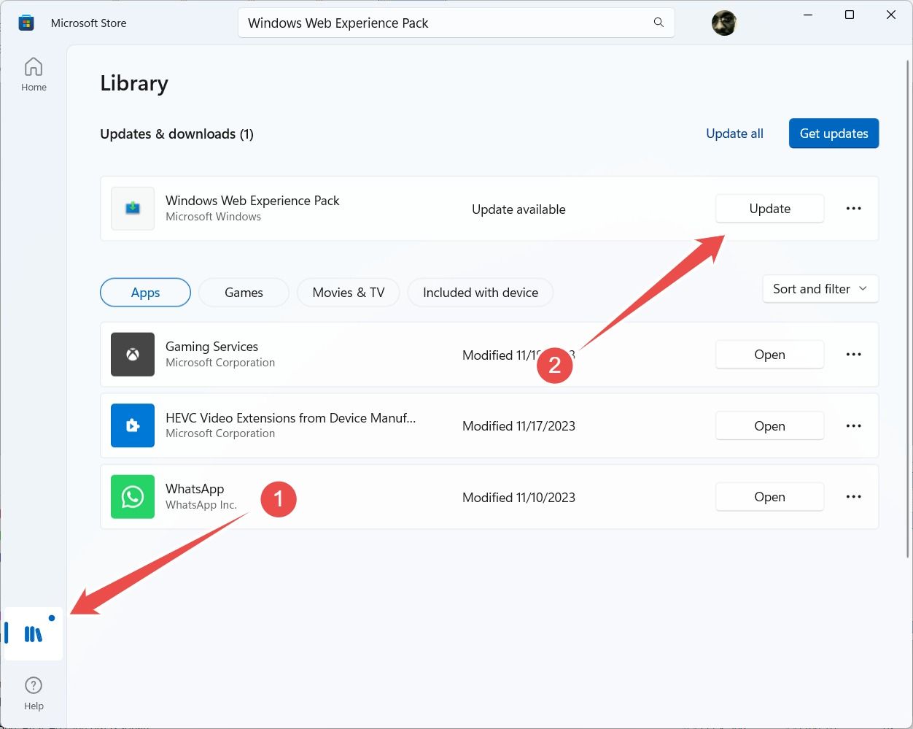This screenshot has width=913, height=729.
Task: Click the Gaming Services title text
Action: [x=211, y=347]
